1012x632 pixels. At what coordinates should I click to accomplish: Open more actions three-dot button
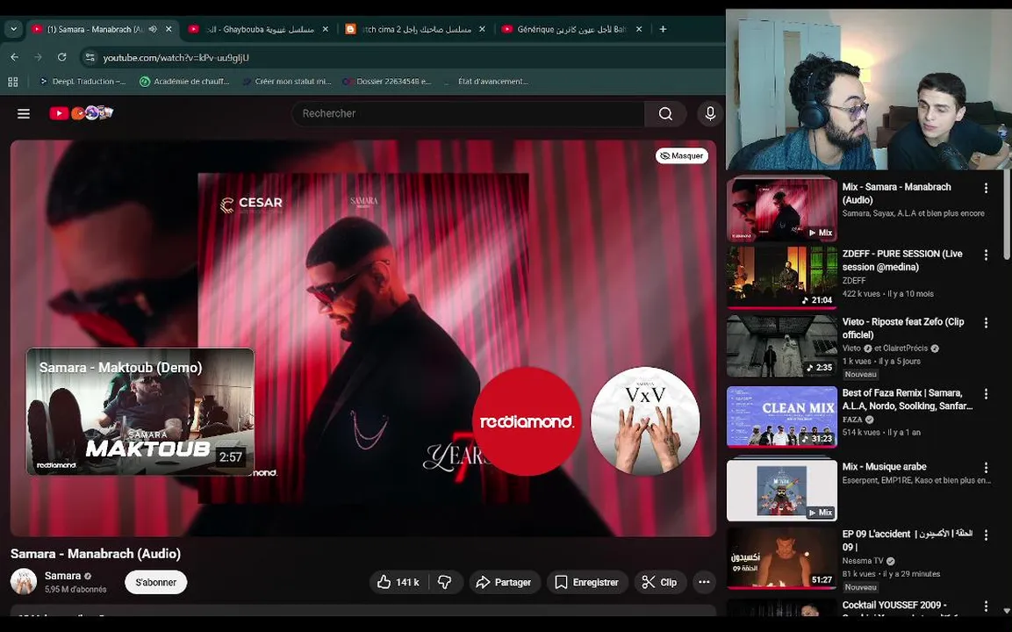pyautogui.click(x=704, y=582)
